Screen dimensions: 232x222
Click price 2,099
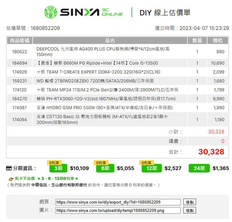pyautogui.click(x=219, y=72)
